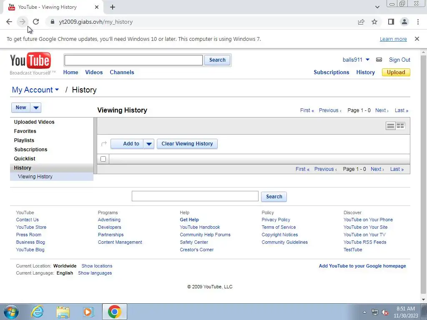Screen dimensions: 427x320
Task: Open Windows Explorer from taskbar
Action: 63,312
